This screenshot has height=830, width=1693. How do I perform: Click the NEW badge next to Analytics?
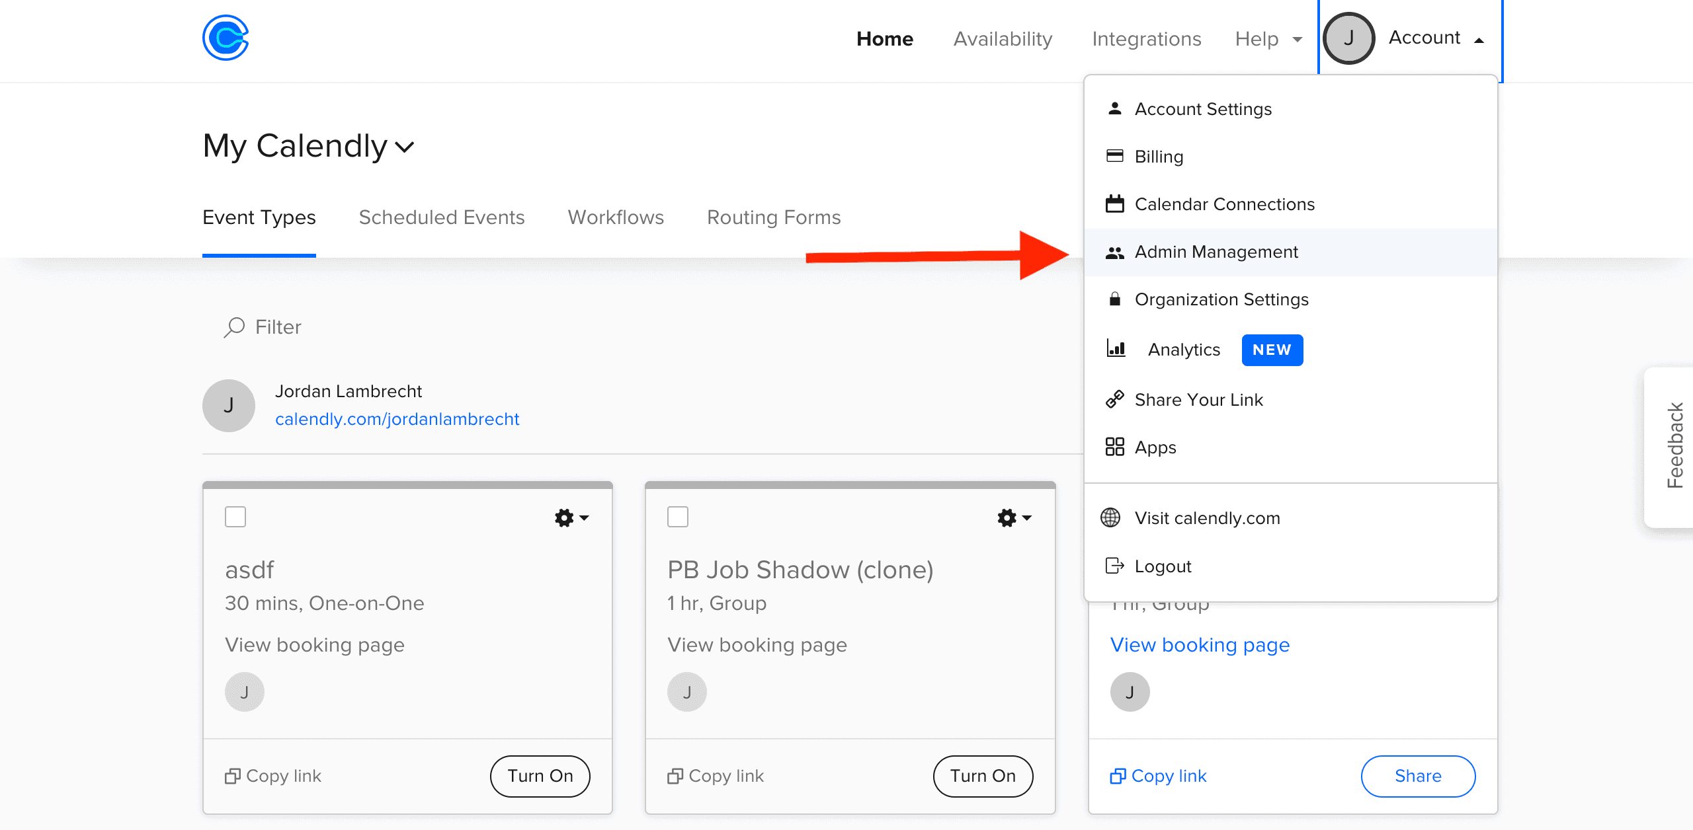pyautogui.click(x=1272, y=350)
